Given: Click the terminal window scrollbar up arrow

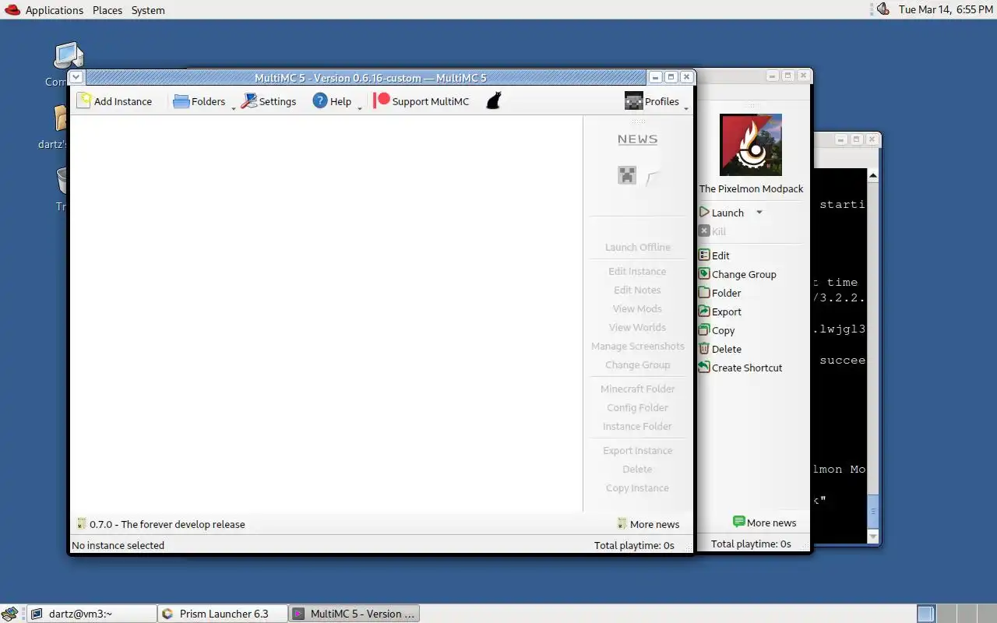Looking at the screenshot, I should tap(873, 176).
